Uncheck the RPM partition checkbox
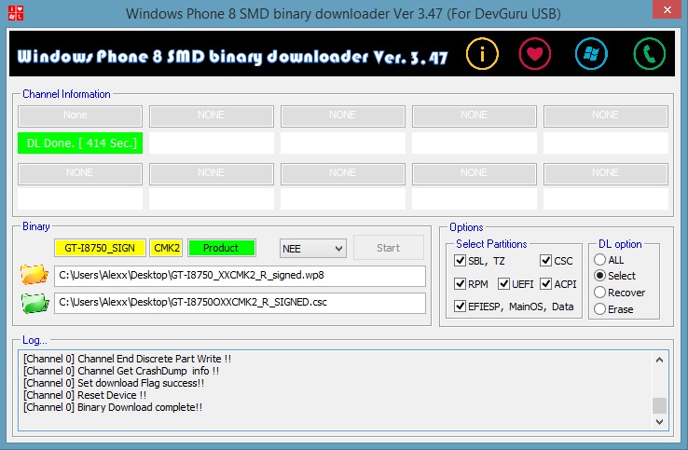This screenshot has height=450, width=688. coord(460,284)
